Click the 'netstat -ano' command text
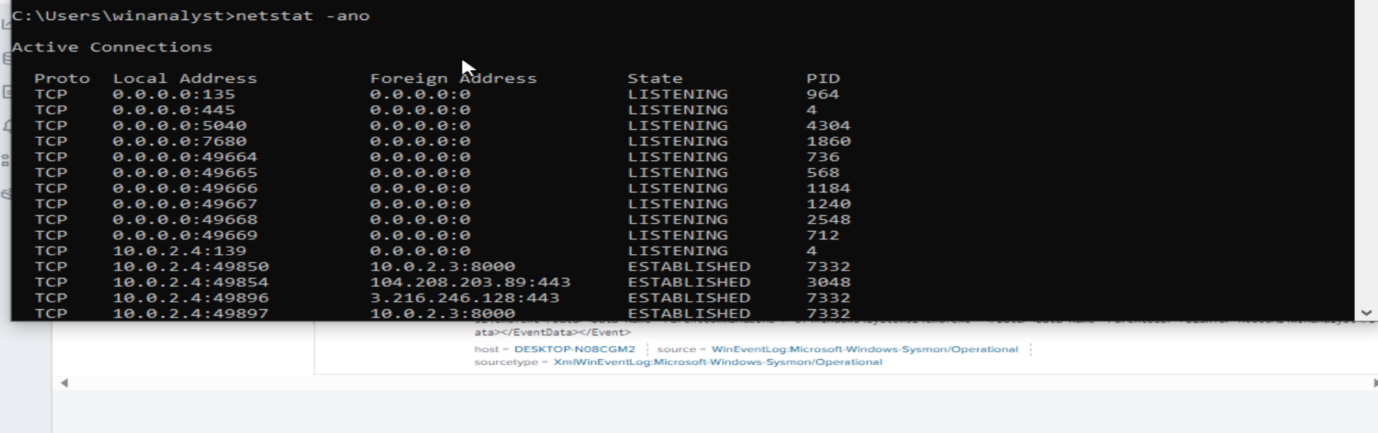Screen dimensions: 1378x433 [x=303, y=16]
